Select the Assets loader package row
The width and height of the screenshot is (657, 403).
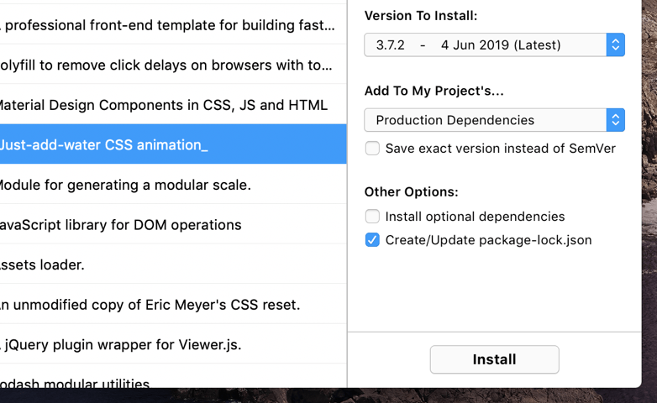[173, 264]
